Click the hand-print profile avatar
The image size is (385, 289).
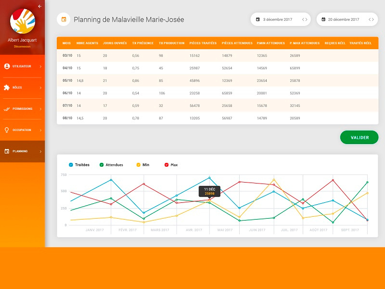pos(22,21)
